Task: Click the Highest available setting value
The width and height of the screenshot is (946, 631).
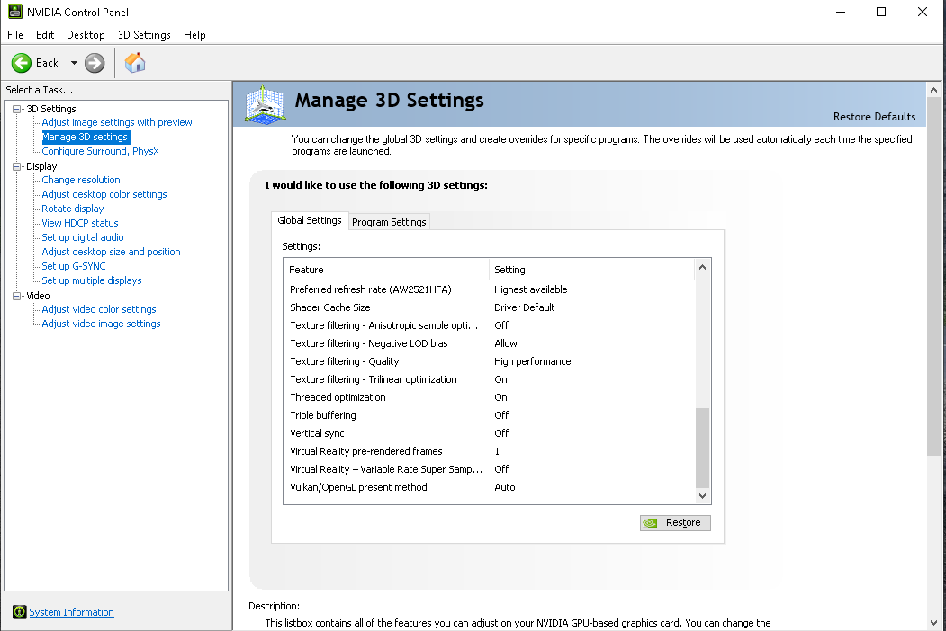Action: (x=530, y=289)
